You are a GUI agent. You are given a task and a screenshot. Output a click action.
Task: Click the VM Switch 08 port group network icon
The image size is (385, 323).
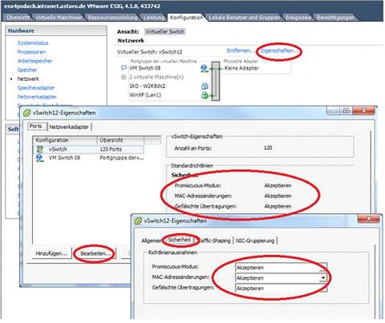(204, 68)
